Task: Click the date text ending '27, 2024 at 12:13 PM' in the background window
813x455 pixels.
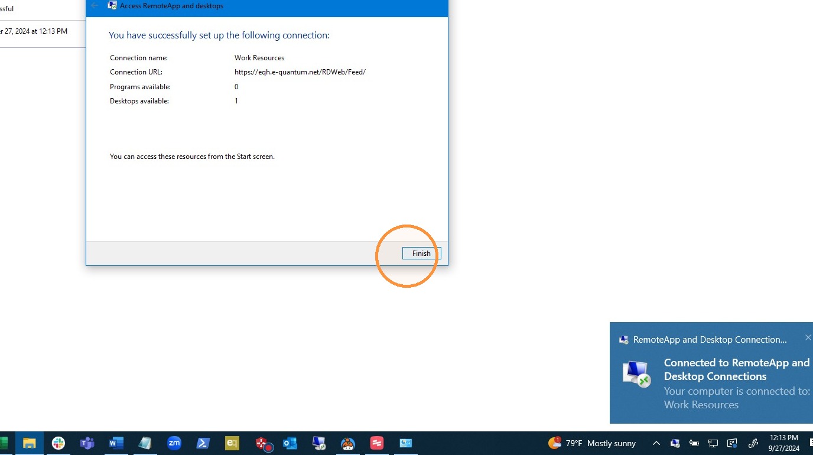Action: tap(34, 31)
